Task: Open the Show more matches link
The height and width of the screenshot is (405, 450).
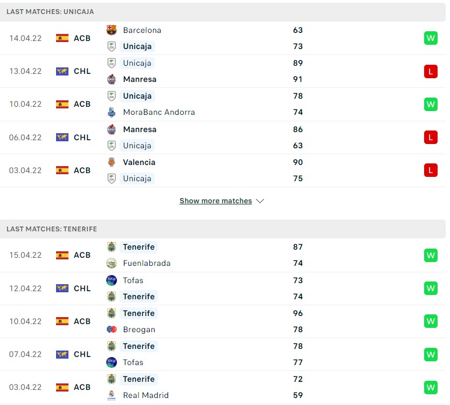Action: coord(216,201)
